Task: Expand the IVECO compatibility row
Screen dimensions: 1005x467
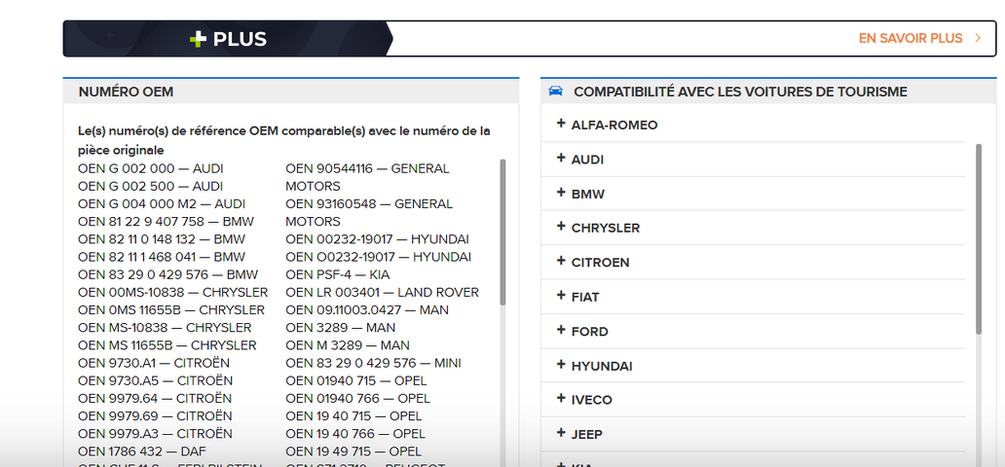Action: point(753,401)
